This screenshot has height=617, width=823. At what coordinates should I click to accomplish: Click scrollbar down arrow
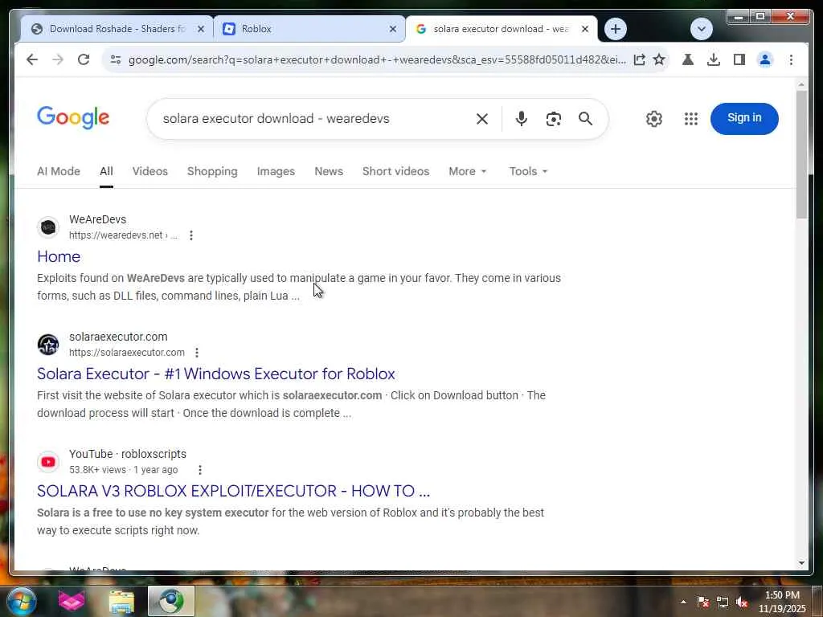click(801, 563)
